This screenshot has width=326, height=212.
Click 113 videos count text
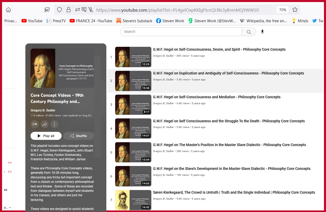tap(37, 116)
